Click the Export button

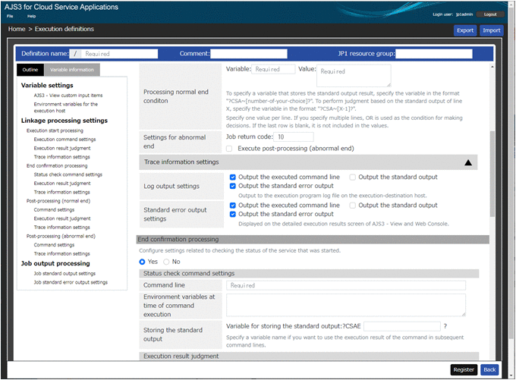pyautogui.click(x=465, y=30)
